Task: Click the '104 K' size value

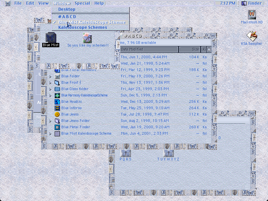Action: click(194, 57)
